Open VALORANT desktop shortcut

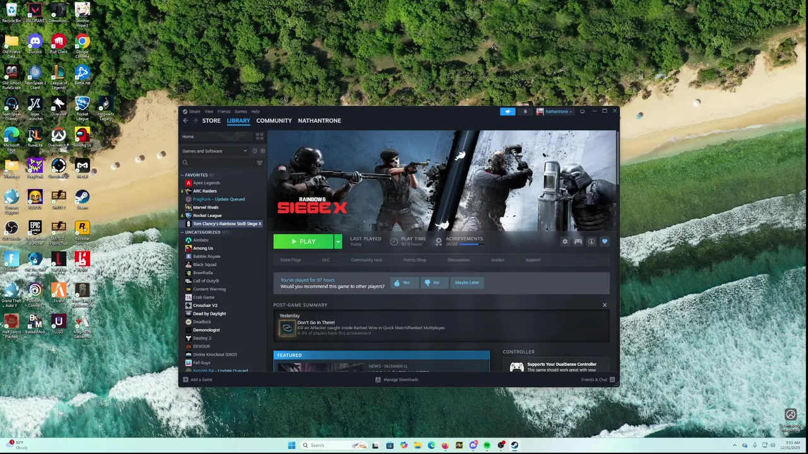[35, 12]
